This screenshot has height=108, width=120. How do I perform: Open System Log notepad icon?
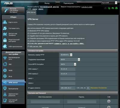pyautogui.click(x=5, y=100)
